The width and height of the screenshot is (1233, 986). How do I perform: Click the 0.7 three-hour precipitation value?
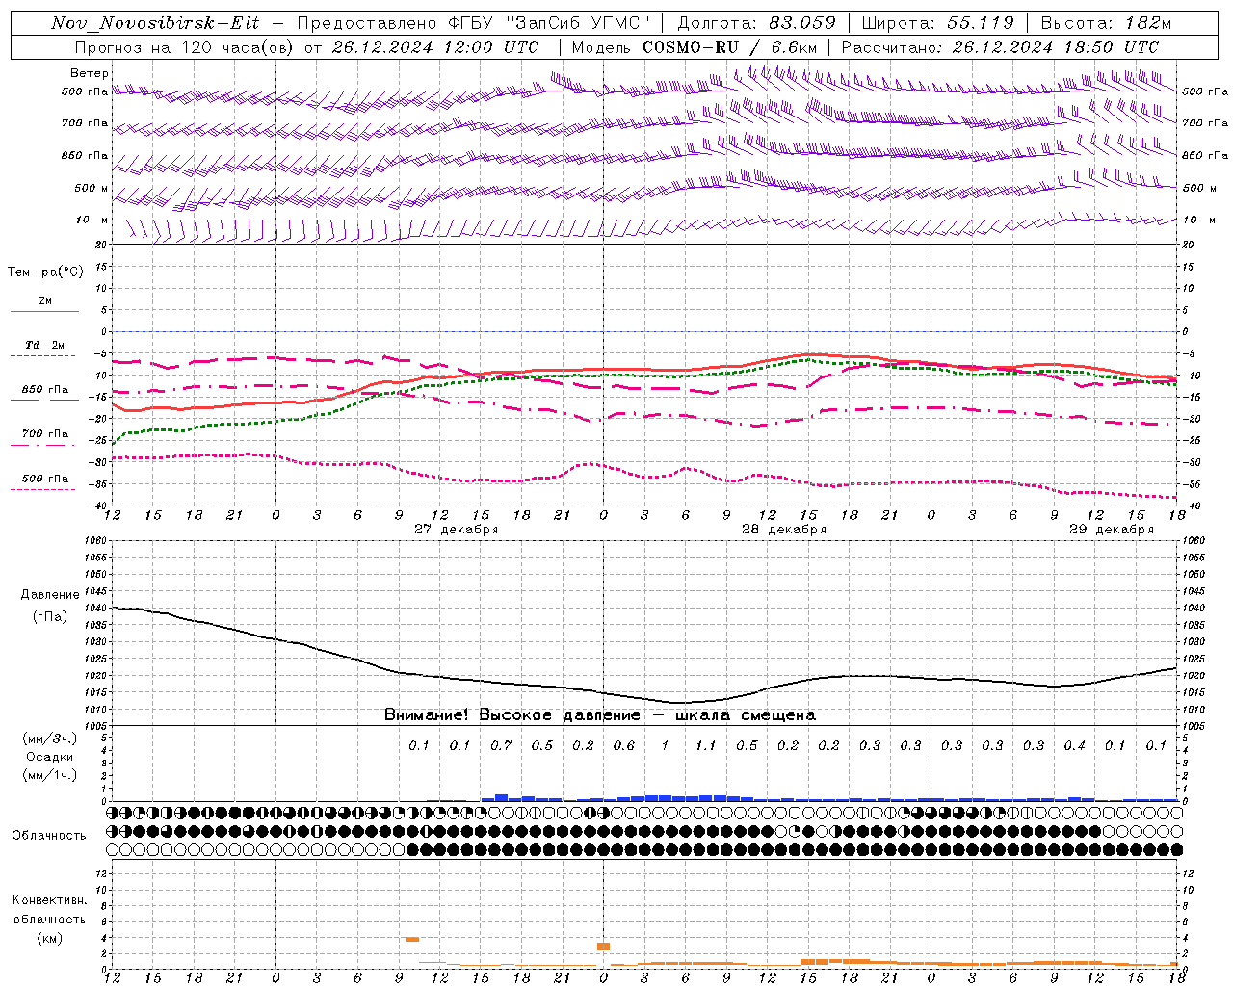501,745
